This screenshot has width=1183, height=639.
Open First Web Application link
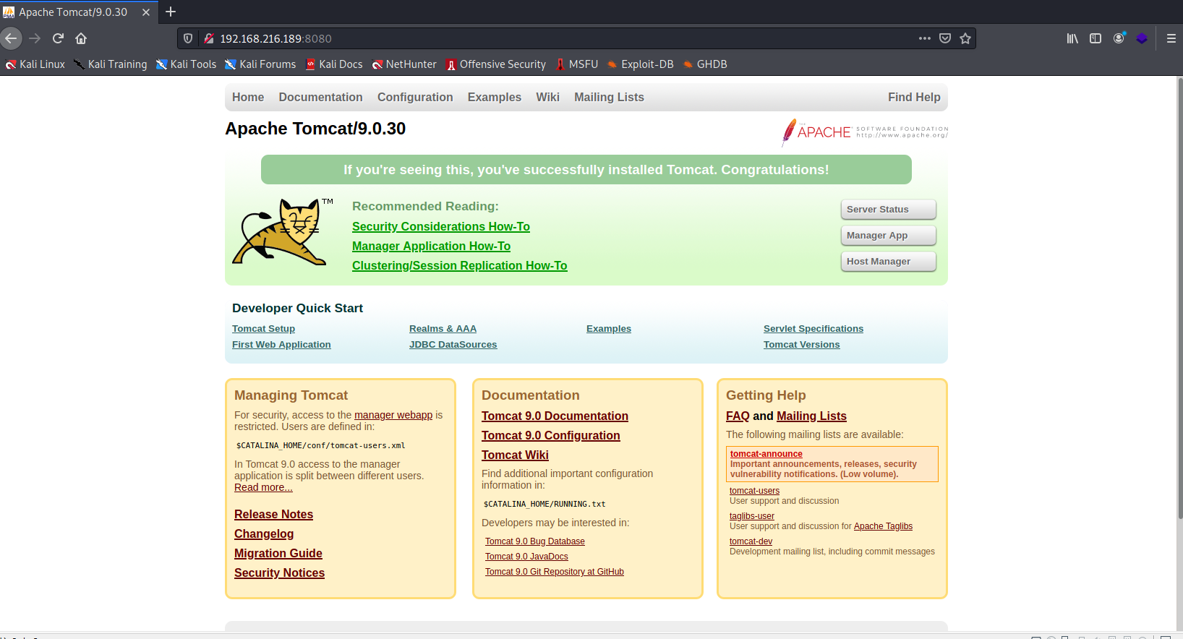point(281,345)
